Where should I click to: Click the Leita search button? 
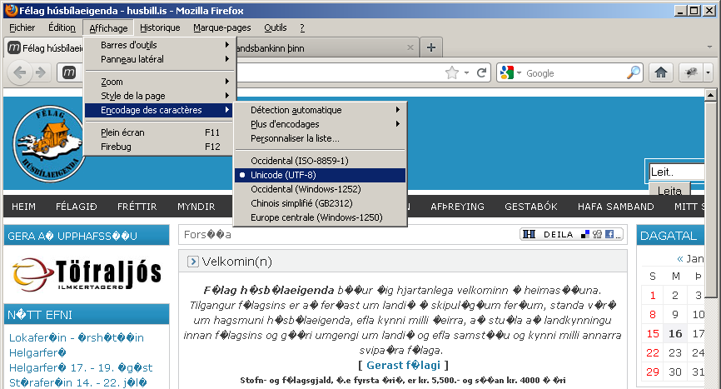[x=669, y=191]
